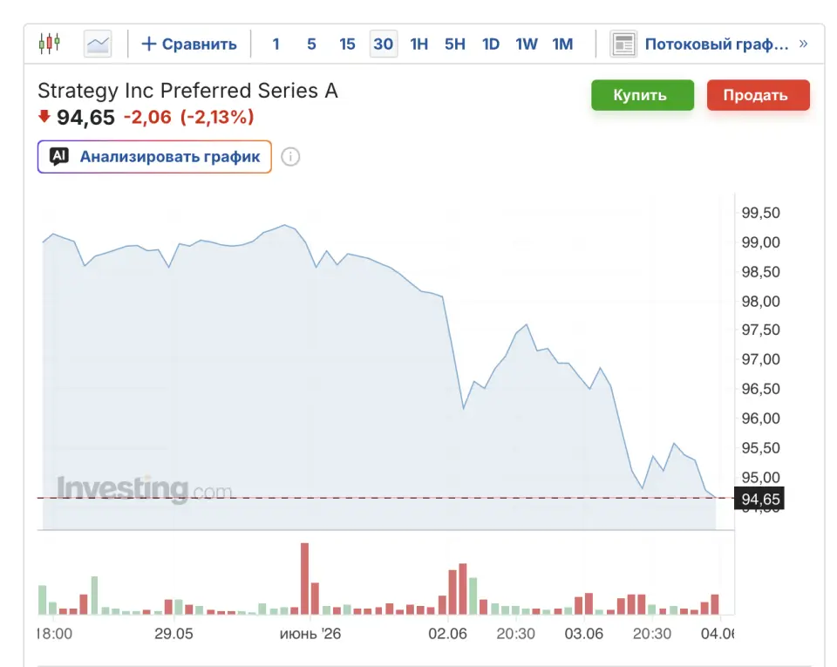Select the area chart type icon
Screen dimensions: 837x667
[98, 44]
